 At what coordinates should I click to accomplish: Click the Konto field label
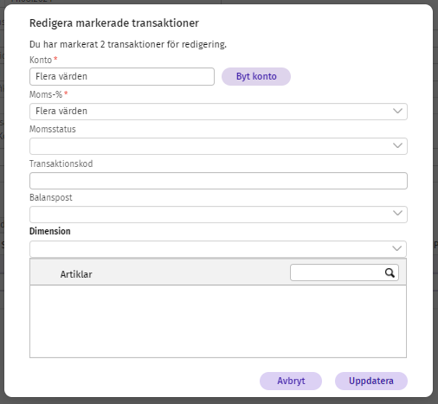click(41, 60)
